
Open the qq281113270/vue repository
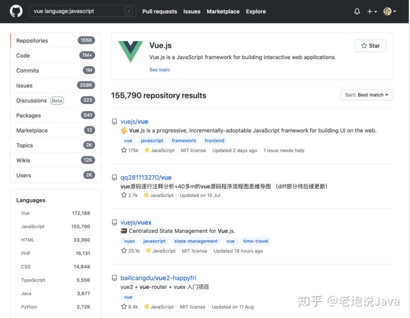(146, 177)
